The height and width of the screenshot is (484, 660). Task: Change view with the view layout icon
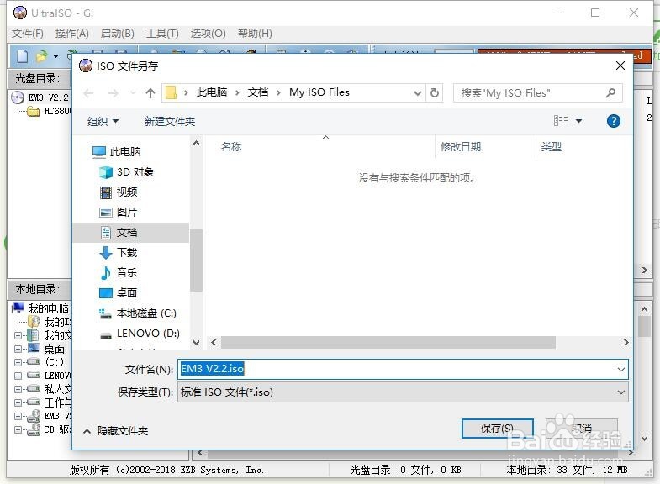[561, 121]
